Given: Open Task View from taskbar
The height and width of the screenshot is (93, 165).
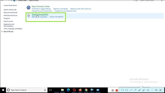Looking at the screenshot, I should point(51,90).
